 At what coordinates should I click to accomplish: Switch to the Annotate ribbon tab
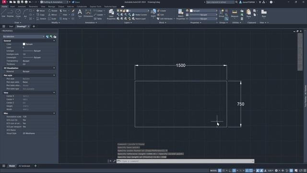click(22, 6)
